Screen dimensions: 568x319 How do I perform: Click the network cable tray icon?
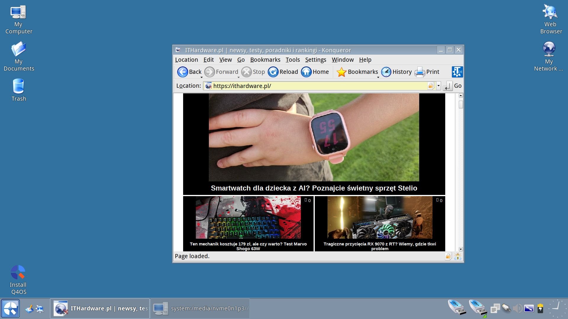click(x=506, y=308)
